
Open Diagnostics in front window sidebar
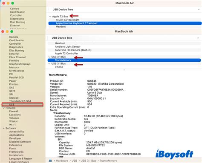point(16,47)
